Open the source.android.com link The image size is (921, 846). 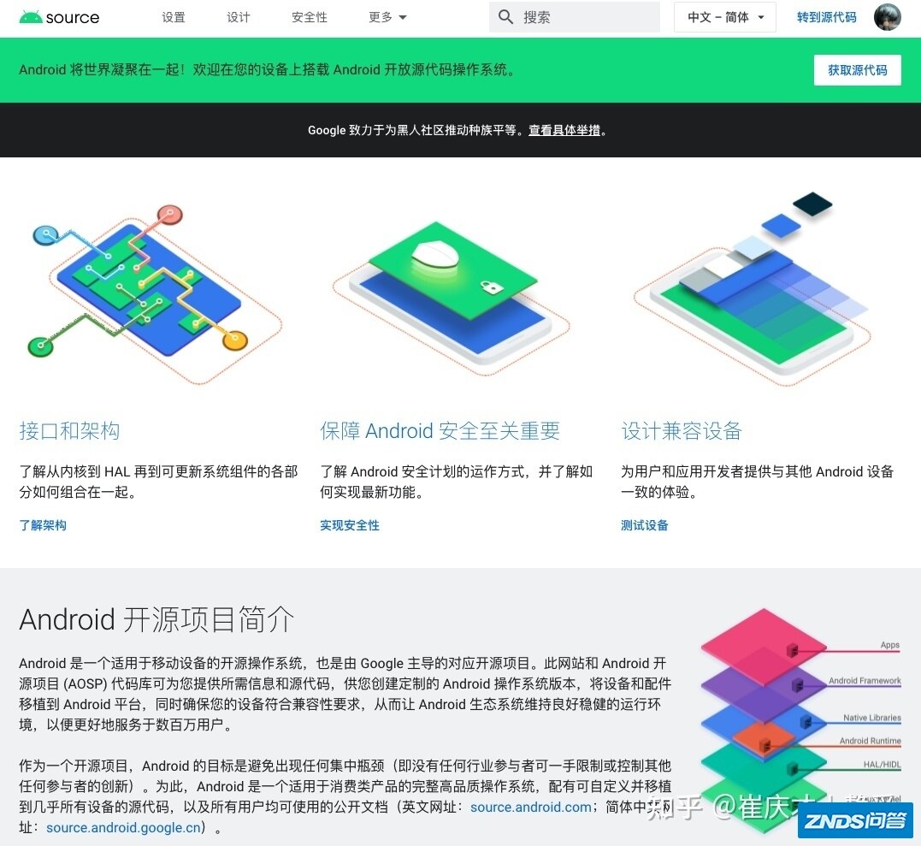click(531, 807)
